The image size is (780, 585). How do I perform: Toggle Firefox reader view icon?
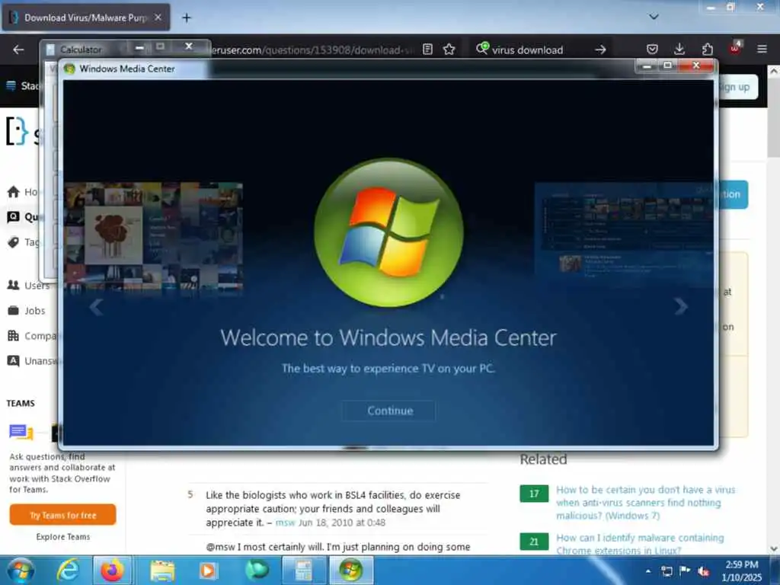point(427,50)
